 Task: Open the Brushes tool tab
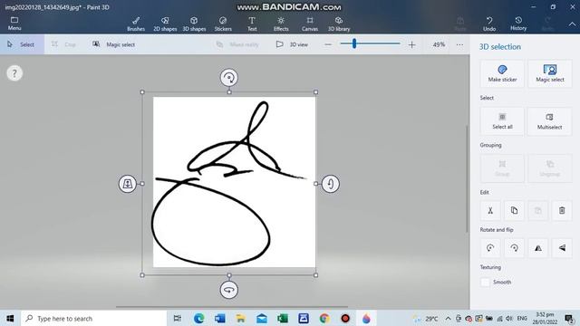(x=136, y=24)
